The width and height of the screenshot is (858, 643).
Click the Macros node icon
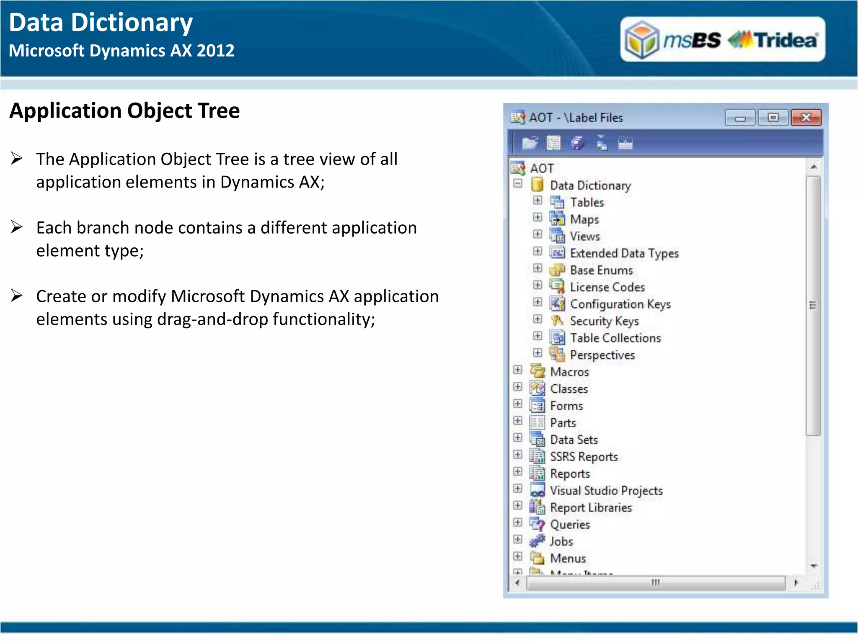(x=538, y=371)
